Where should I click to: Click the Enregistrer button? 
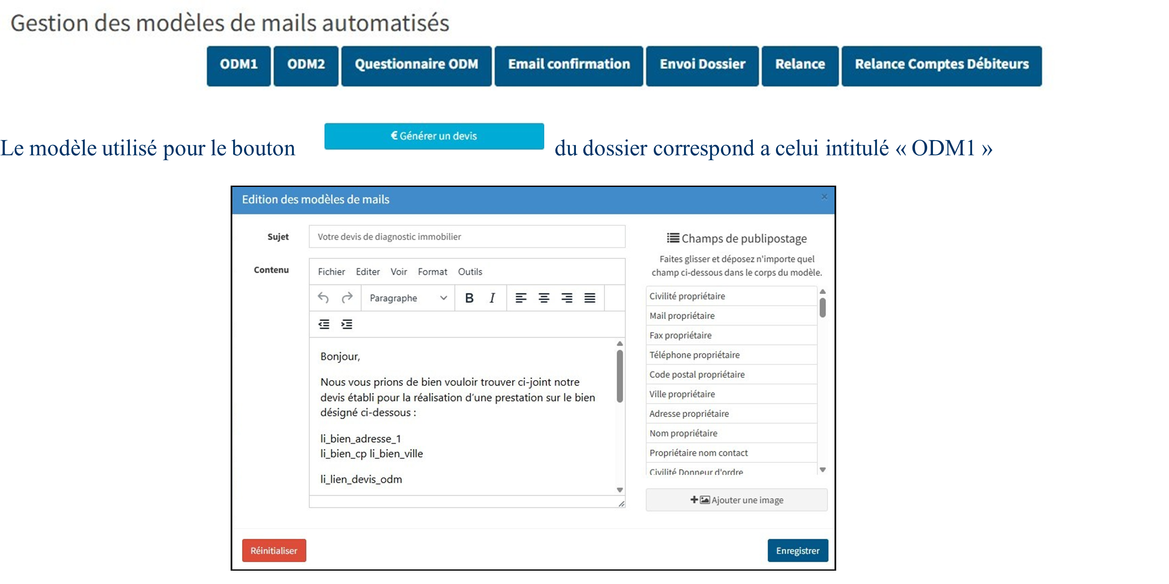pyautogui.click(x=797, y=551)
